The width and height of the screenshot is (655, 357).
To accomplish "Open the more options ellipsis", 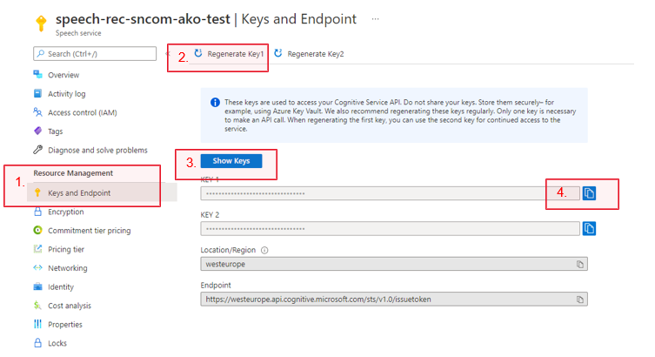I will pyautogui.click(x=375, y=18).
